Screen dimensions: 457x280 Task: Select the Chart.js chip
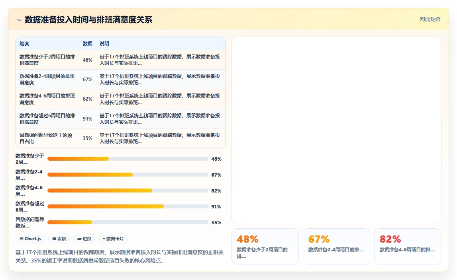(x=30, y=239)
